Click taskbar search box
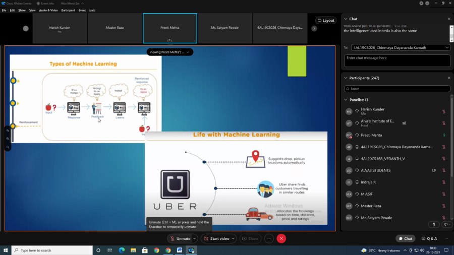 (52, 250)
